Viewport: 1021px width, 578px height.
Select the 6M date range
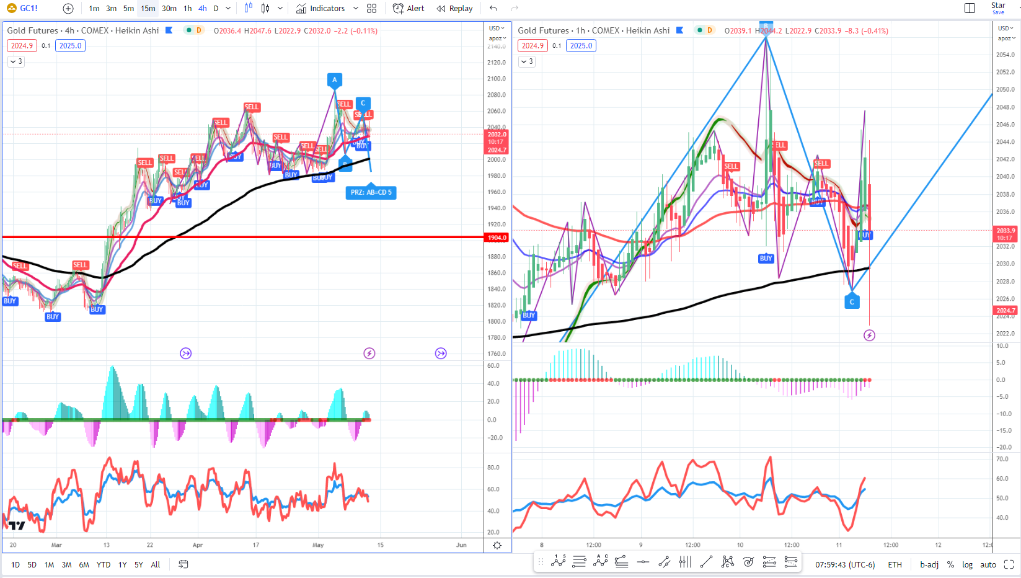click(84, 565)
